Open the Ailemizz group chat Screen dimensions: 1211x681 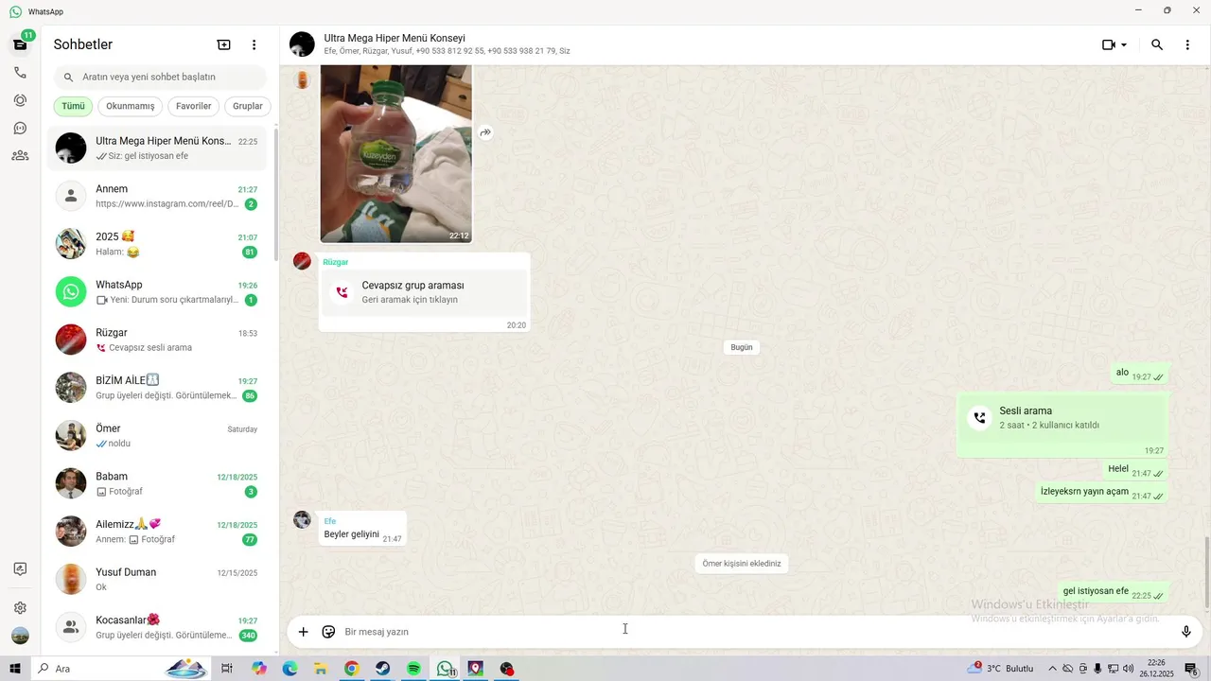coord(157,532)
